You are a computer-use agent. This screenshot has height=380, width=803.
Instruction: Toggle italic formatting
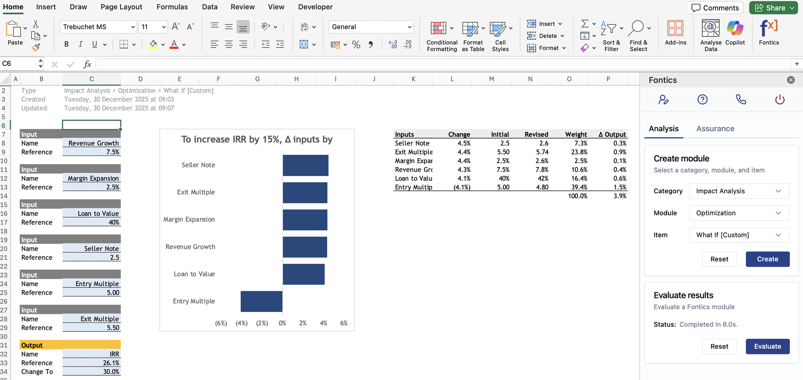click(80, 44)
